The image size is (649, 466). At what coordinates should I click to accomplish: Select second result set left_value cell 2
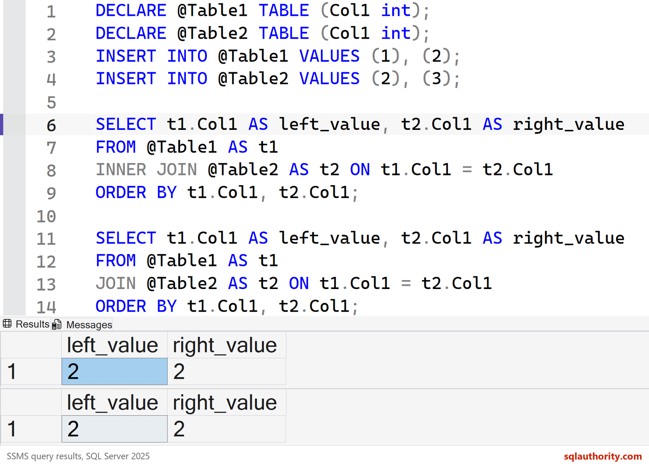click(114, 429)
